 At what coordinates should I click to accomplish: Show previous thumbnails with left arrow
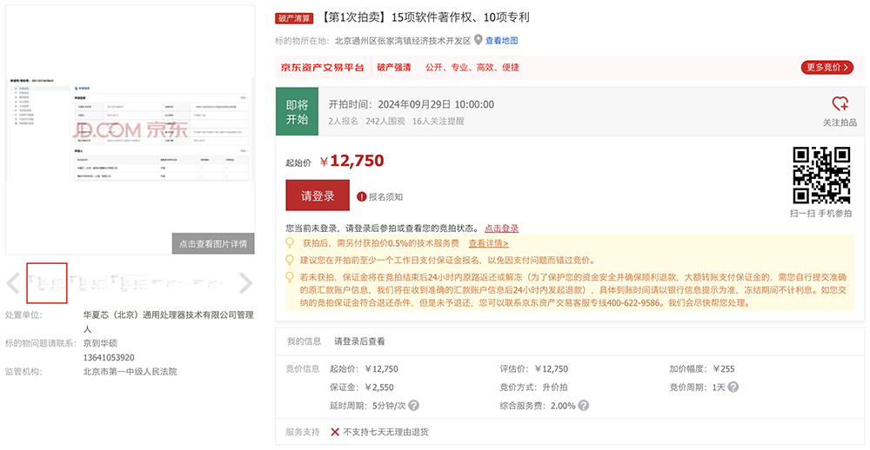pyautogui.click(x=13, y=283)
